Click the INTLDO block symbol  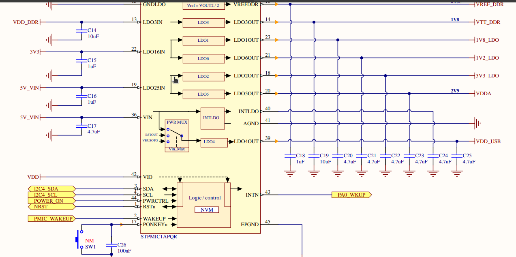[213, 118]
